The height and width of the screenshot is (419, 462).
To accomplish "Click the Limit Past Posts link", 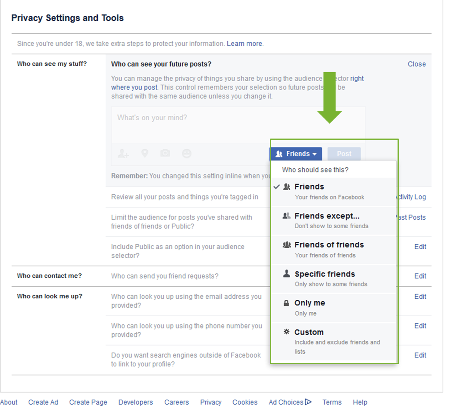I will coord(411,218).
